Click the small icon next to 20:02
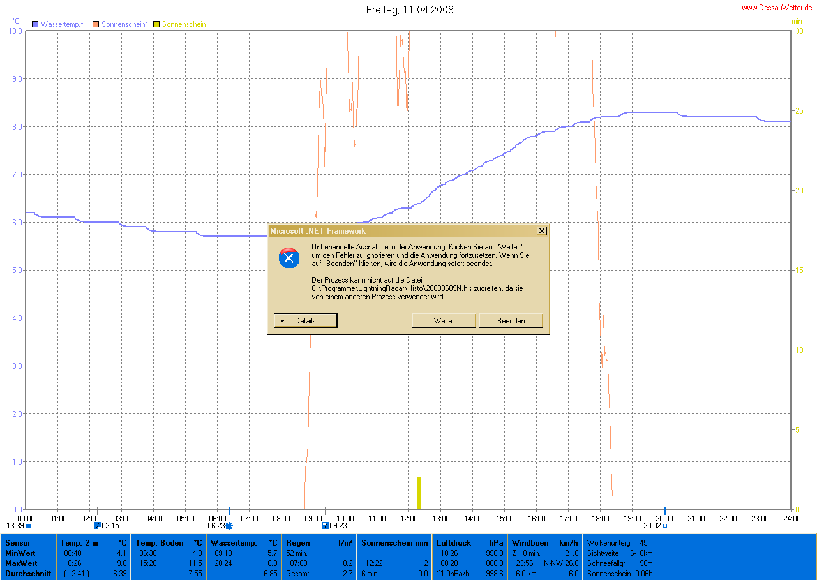Viewport: 817px width, 580px height. pyautogui.click(x=664, y=526)
